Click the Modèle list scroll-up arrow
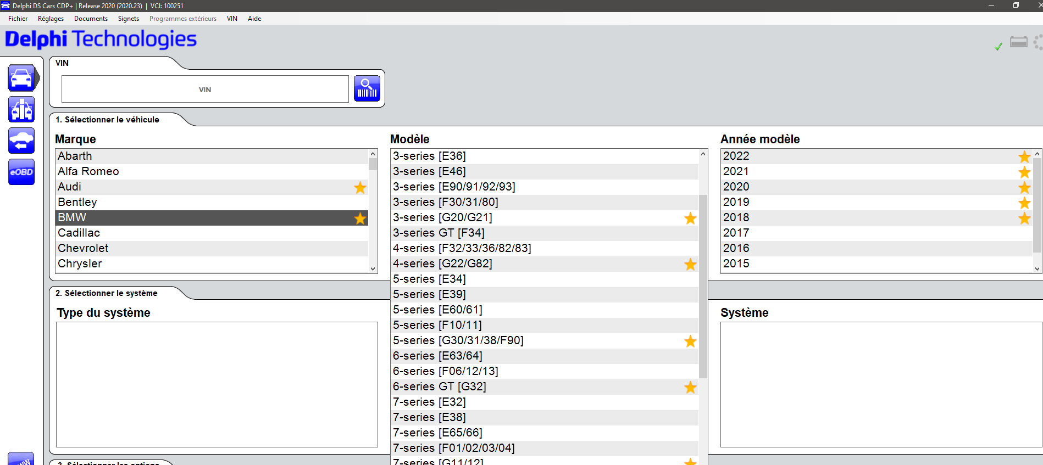Screen dimensions: 1043x465 (x=703, y=154)
